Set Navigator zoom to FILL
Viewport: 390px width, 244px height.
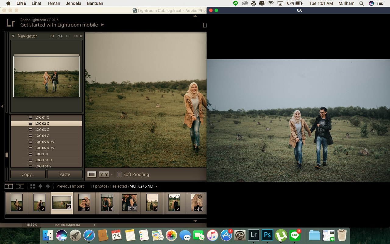(60, 36)
